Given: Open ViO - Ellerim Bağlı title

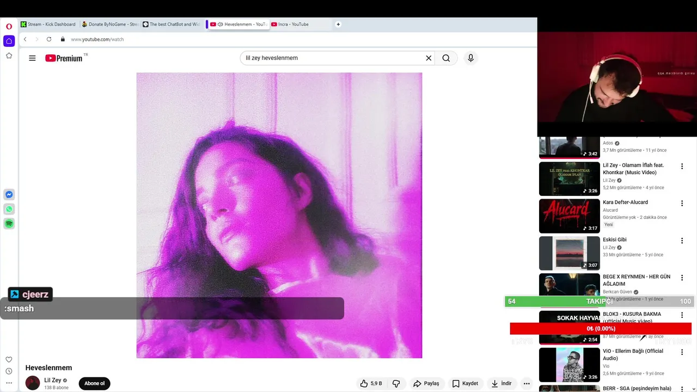Looking at the screenshot, I should (x=633, y=354).
